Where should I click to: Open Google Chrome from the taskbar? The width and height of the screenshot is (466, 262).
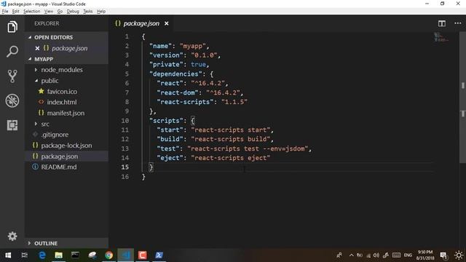click(x=108, y=255)
